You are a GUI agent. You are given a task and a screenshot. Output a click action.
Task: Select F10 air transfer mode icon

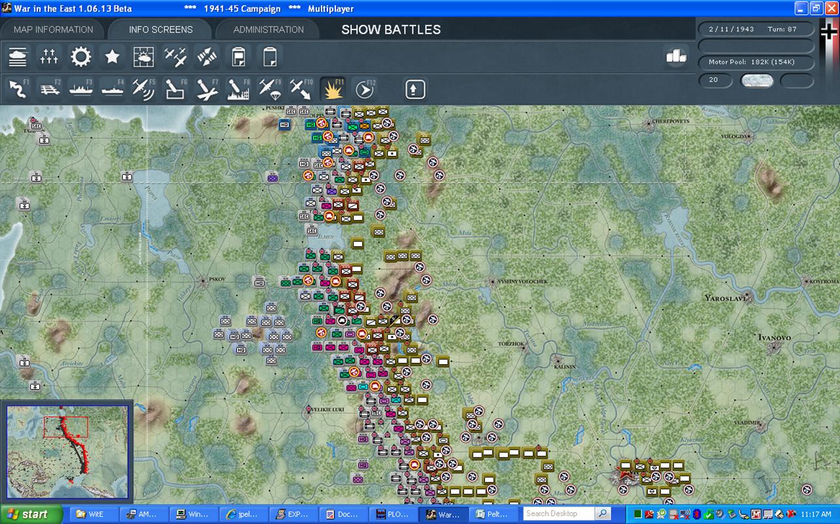(x=301, y=89)
